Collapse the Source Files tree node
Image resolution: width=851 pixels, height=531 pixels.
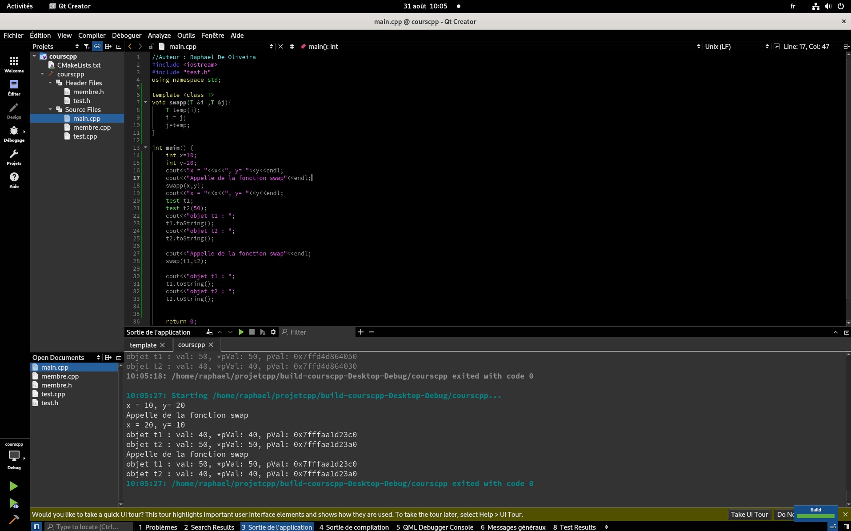pyautogui.click(x=50, y=109)
